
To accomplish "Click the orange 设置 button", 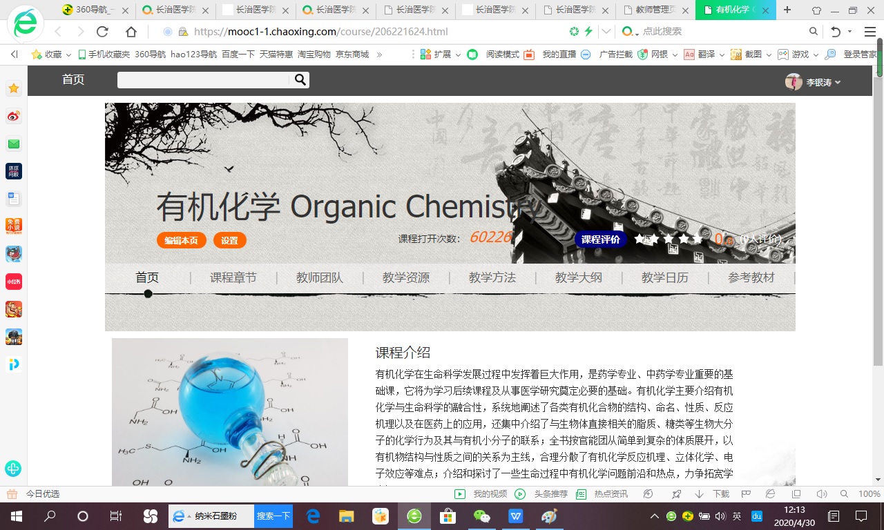I will (x=229, y=240).
